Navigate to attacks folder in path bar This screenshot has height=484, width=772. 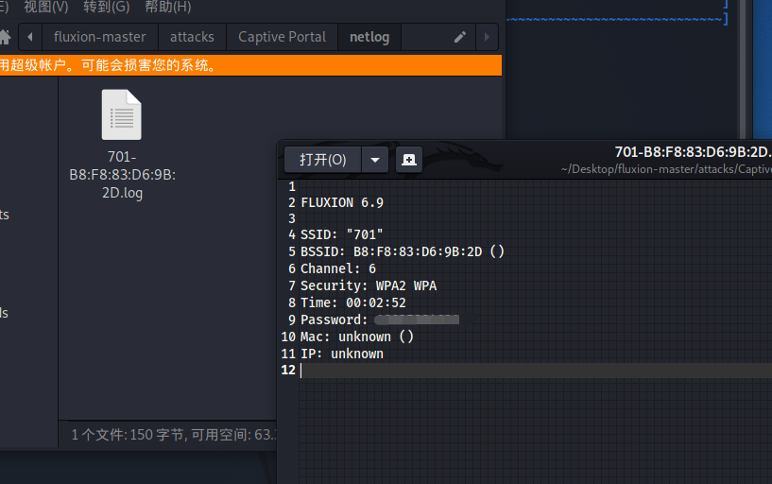(192, 37)
